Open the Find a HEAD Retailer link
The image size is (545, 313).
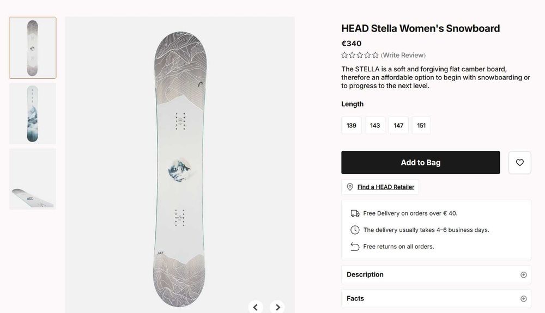click(x=385, y=187)
